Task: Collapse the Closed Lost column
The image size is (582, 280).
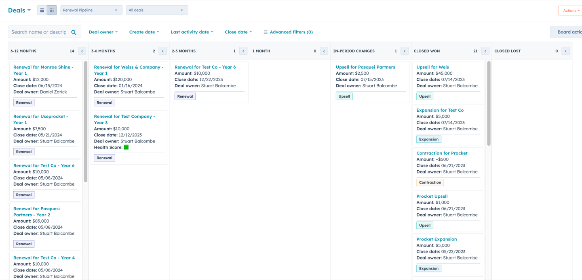Action: [566, 51]
